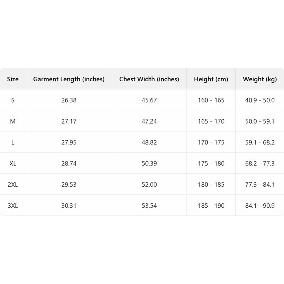Click the 26.38 garment length cell

click(69, 100)
